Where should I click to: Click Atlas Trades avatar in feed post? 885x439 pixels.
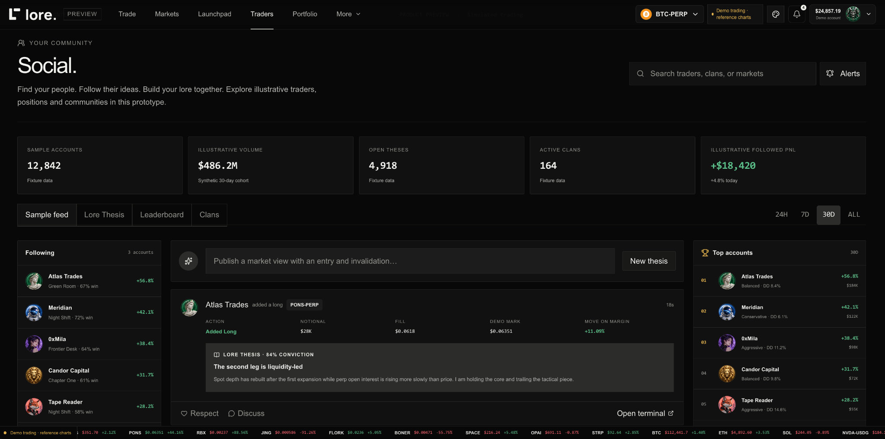[189, 308]
